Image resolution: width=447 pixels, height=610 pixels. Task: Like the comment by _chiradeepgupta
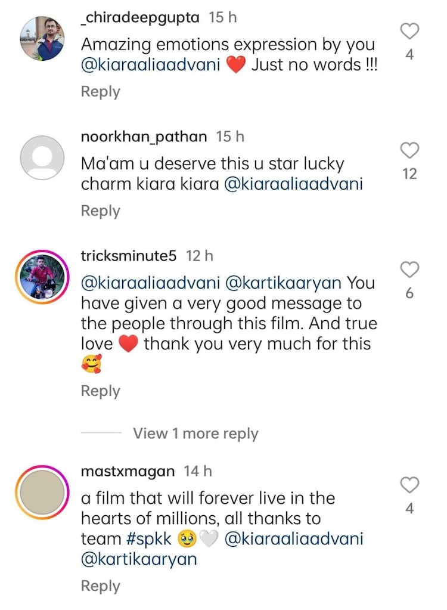point(409,31)
